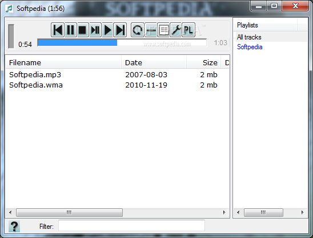
Task: Adjust the vertical volume bar
Action: tap(11, 37)
